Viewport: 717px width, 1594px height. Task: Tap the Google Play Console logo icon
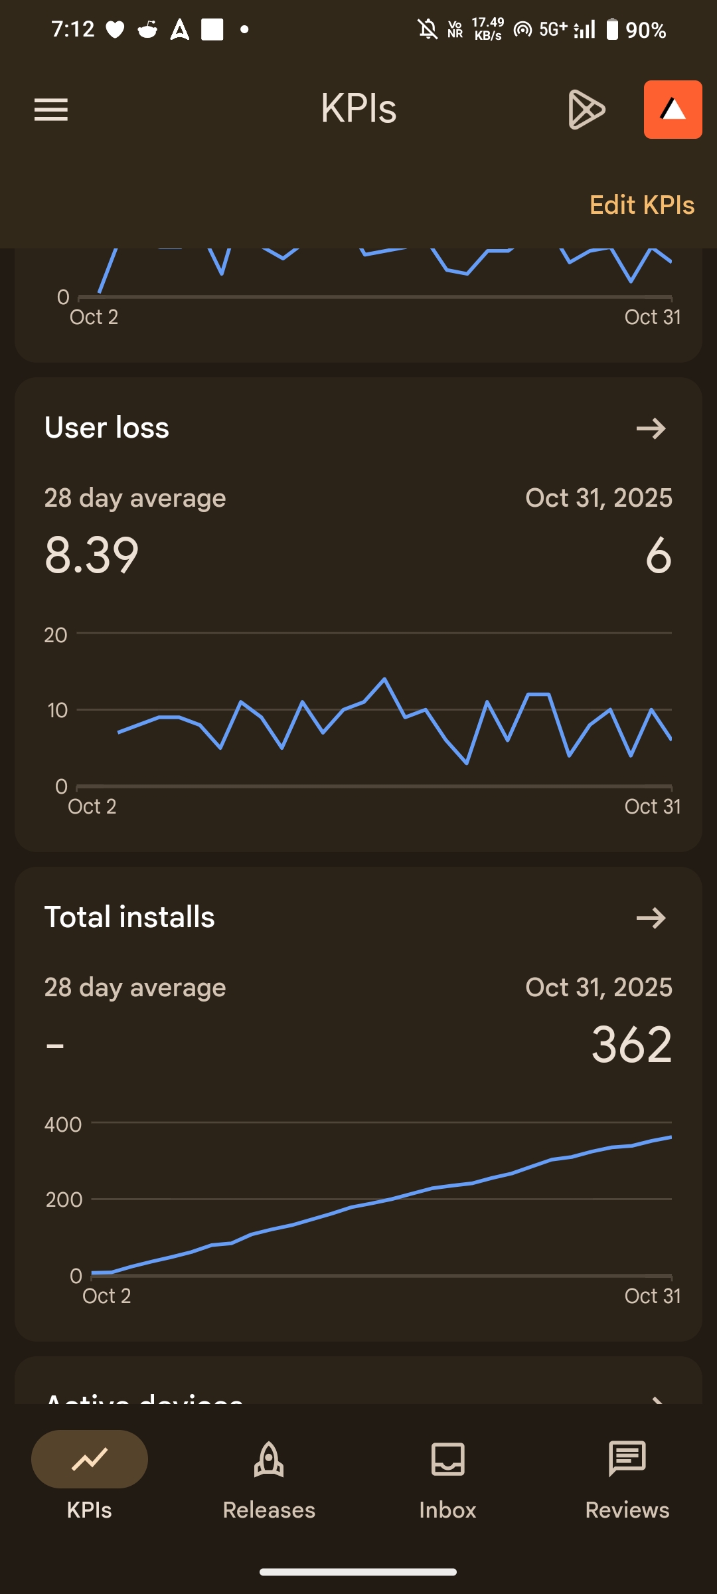587,110
